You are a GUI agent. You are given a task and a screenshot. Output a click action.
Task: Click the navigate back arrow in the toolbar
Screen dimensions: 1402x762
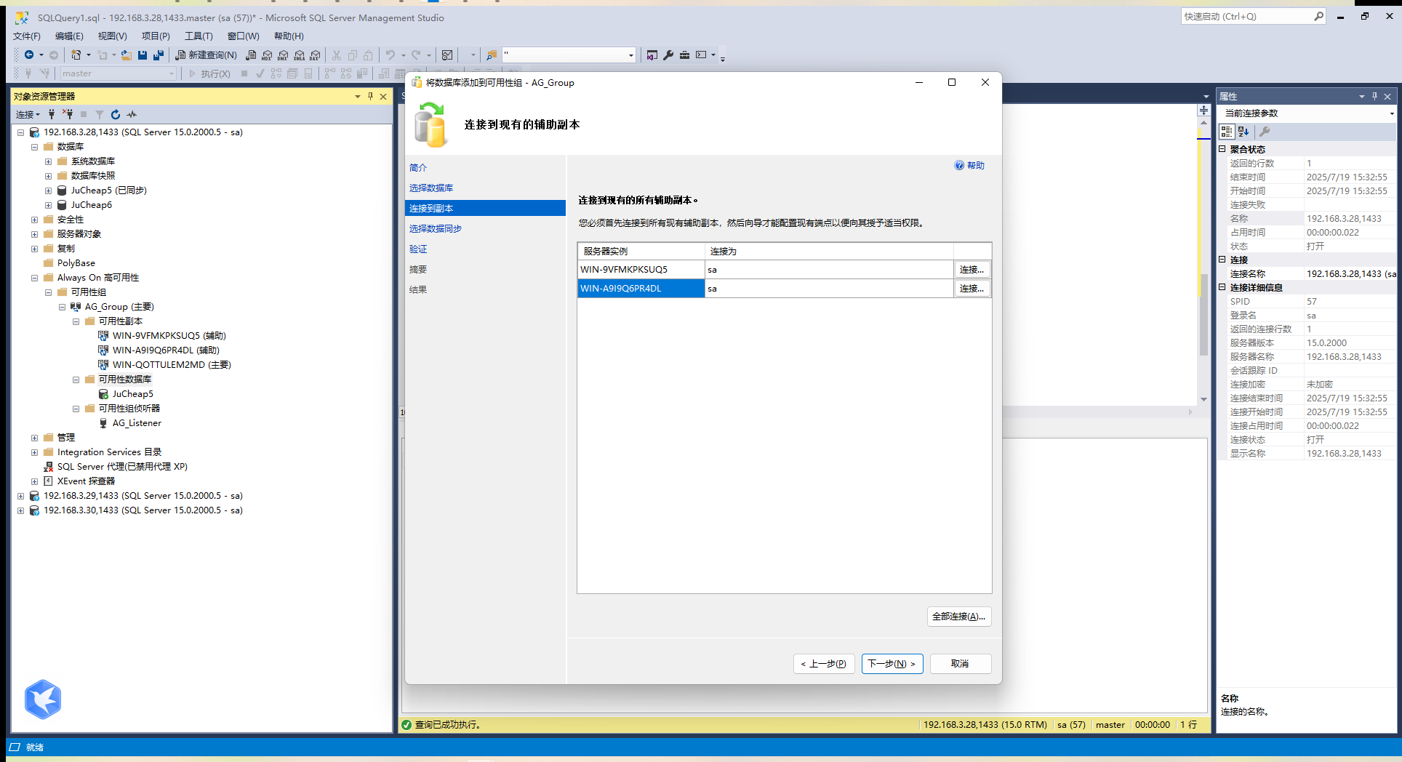coord(29,55)
